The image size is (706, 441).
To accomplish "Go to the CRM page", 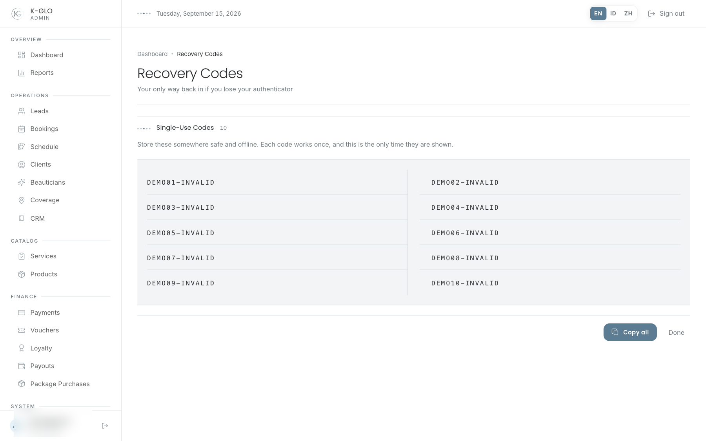I will 60,218.
